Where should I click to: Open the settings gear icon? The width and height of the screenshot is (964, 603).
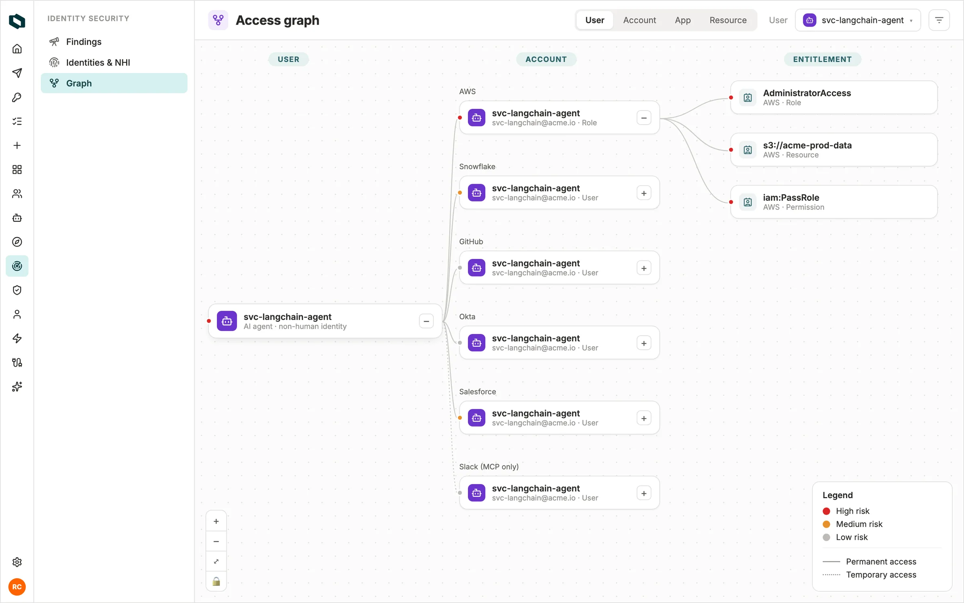[x=17, y=562]
